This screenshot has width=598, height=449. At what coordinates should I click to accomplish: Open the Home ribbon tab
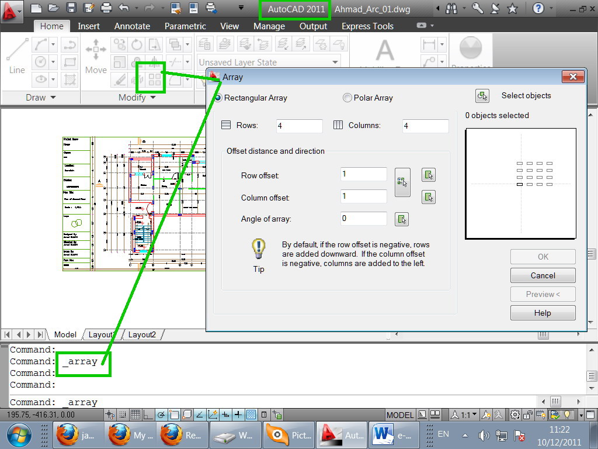[51, 26]
